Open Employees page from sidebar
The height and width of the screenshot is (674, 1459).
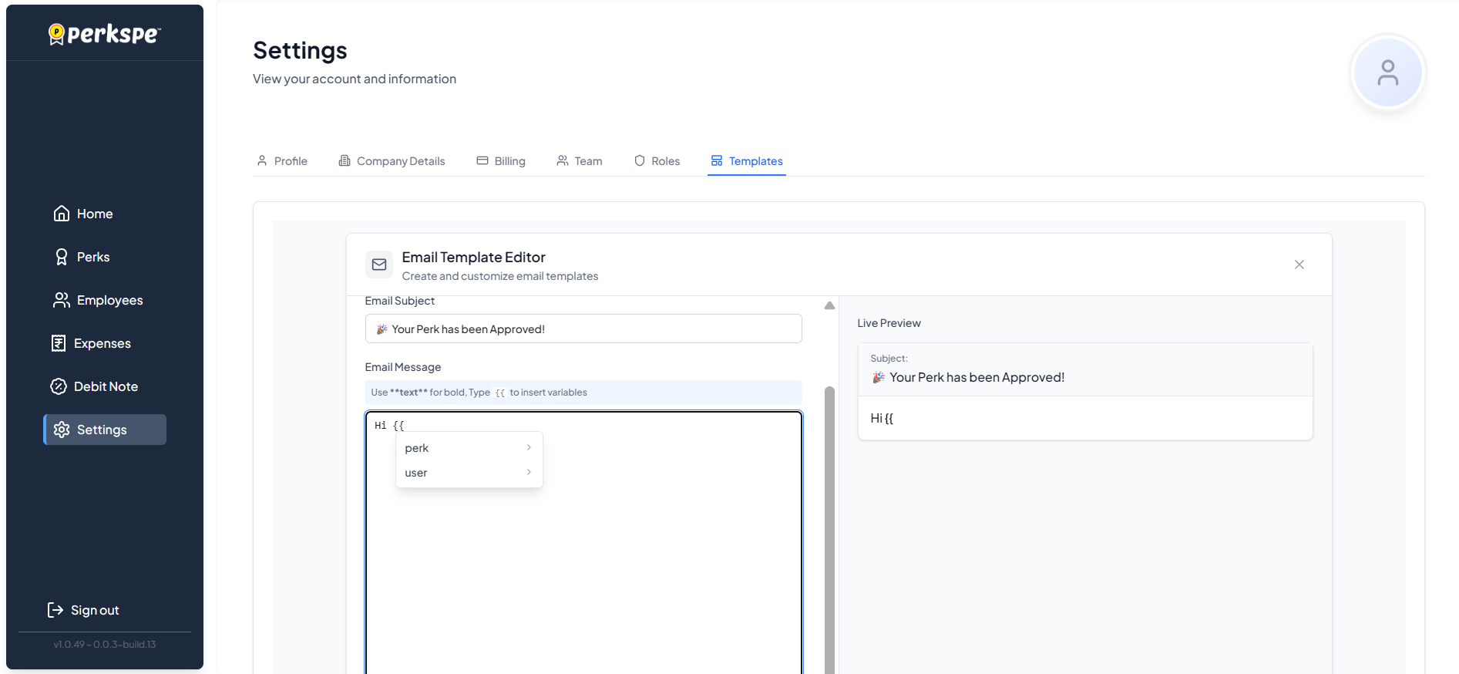(105, 300)
